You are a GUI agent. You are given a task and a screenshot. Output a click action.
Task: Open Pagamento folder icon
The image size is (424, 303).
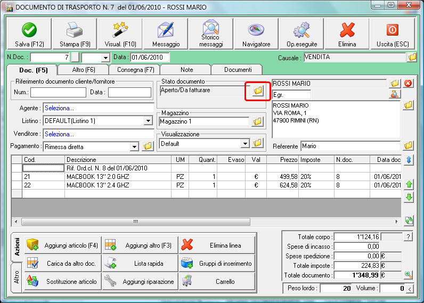(148, 146)
